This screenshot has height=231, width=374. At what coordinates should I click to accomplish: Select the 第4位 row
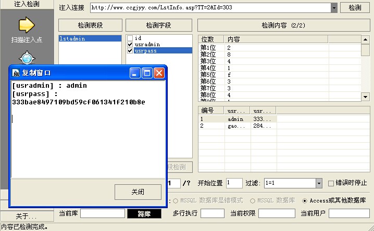pos(280,68)
